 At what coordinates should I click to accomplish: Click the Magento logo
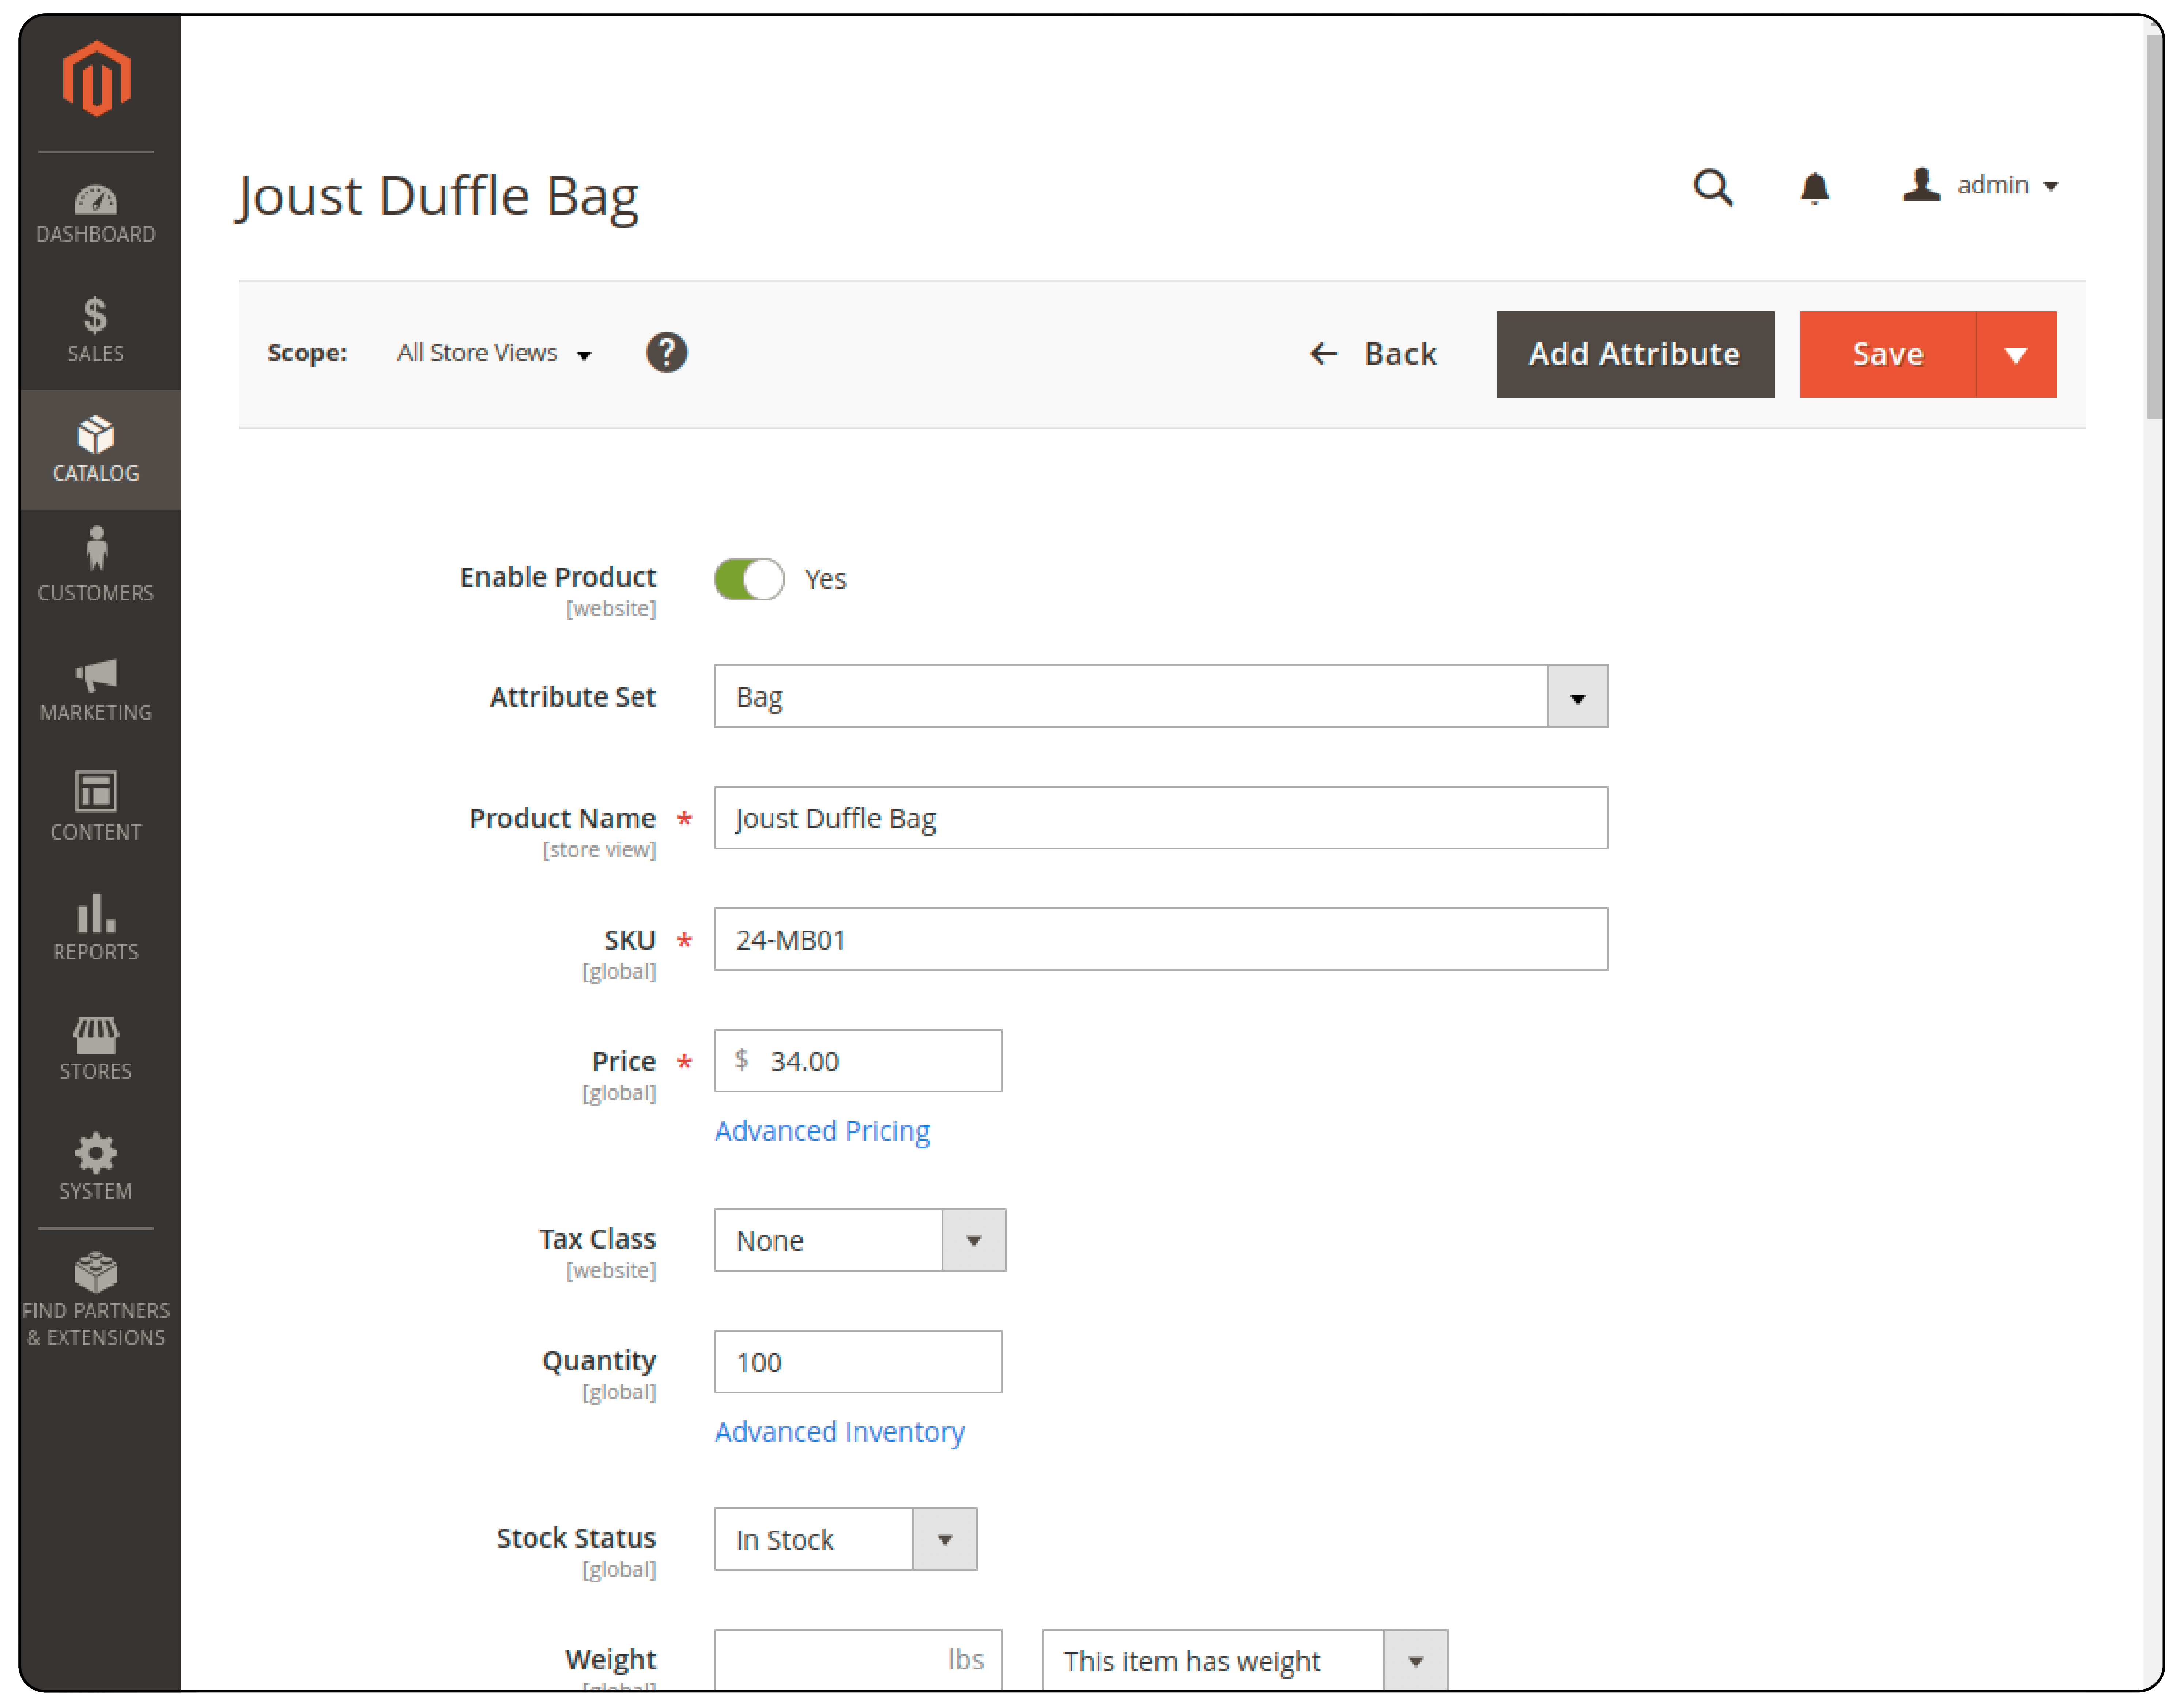tap(96, 79)
